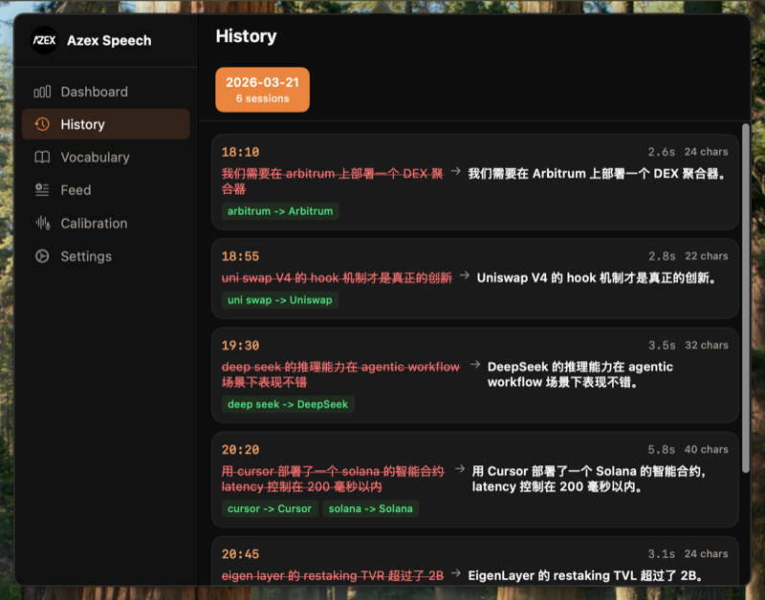Click the Azex Speech app title
765x600 pixels.
[109, 40]
